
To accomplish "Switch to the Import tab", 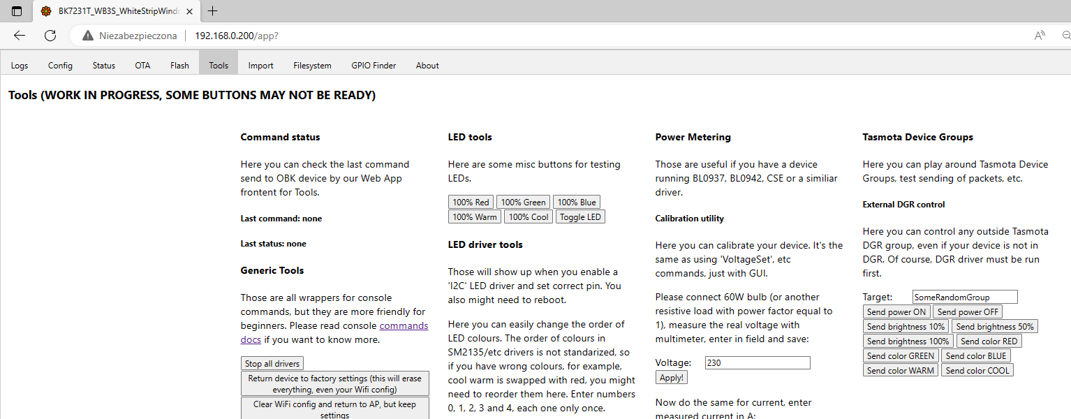I will coord(260,66).
